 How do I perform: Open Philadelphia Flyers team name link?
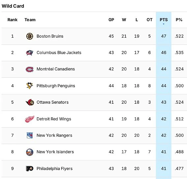[x=55, y=169]
